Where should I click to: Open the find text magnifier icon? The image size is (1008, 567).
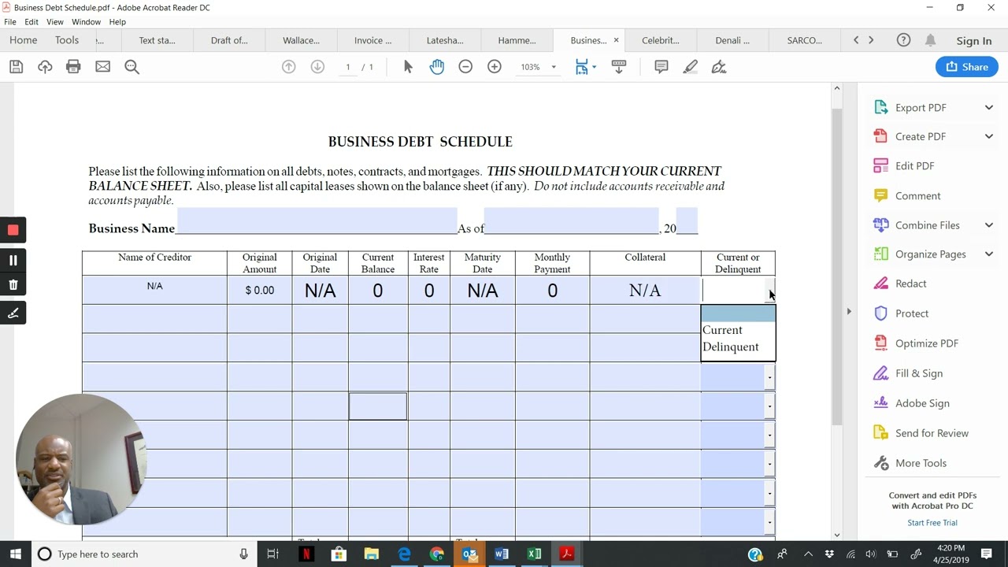click(x=132, y=67)
